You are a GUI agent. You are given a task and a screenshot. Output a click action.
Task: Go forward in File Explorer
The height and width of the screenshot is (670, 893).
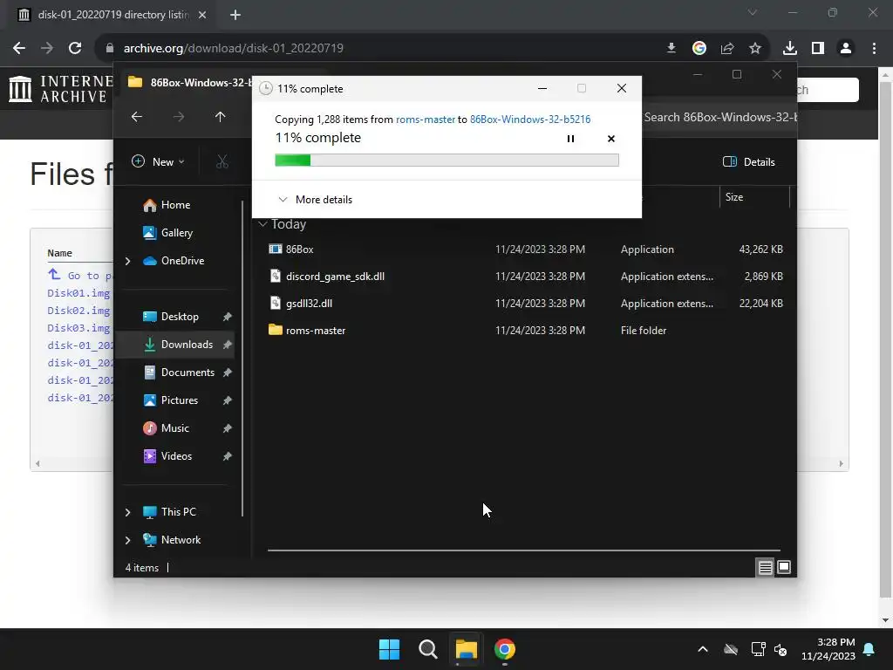click(179, 117)
